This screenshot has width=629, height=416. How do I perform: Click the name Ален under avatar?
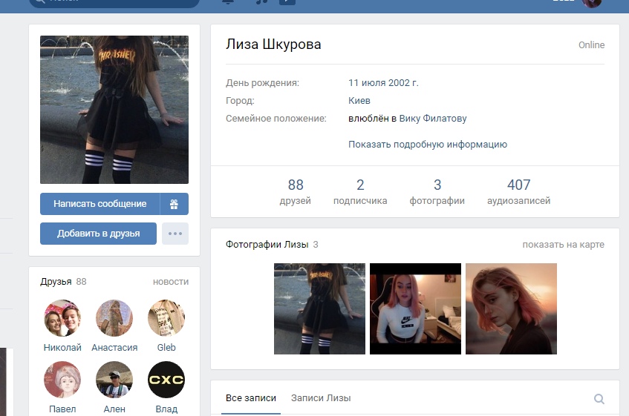tap(114, 409)
